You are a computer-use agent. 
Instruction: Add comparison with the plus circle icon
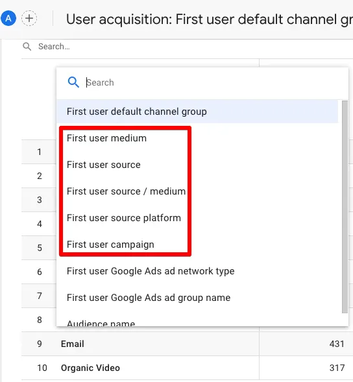29,18
